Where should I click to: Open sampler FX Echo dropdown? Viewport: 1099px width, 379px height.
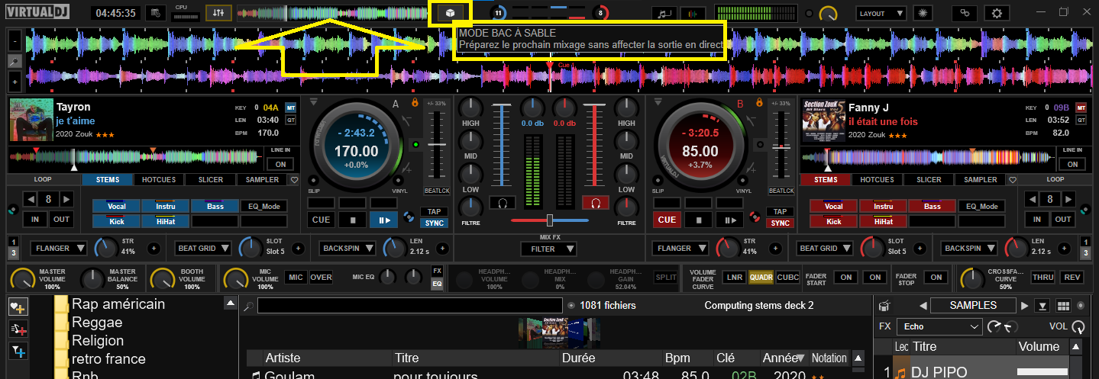pyautogui.click(x=939, y=326)
